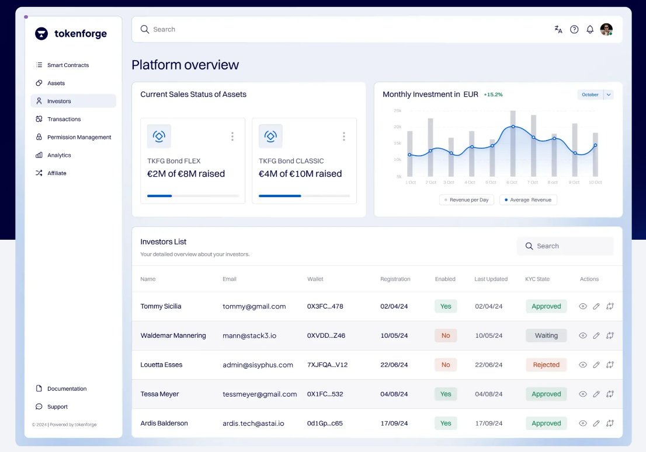The image size is (646, 452).
Task: Click the Yes enabled badge for Tessa Meyer
Action: click(x=446, y=394)
